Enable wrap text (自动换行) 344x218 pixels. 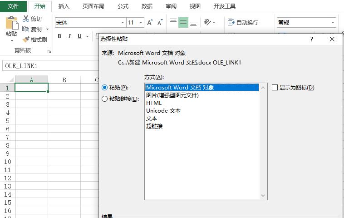pos(243,22)
